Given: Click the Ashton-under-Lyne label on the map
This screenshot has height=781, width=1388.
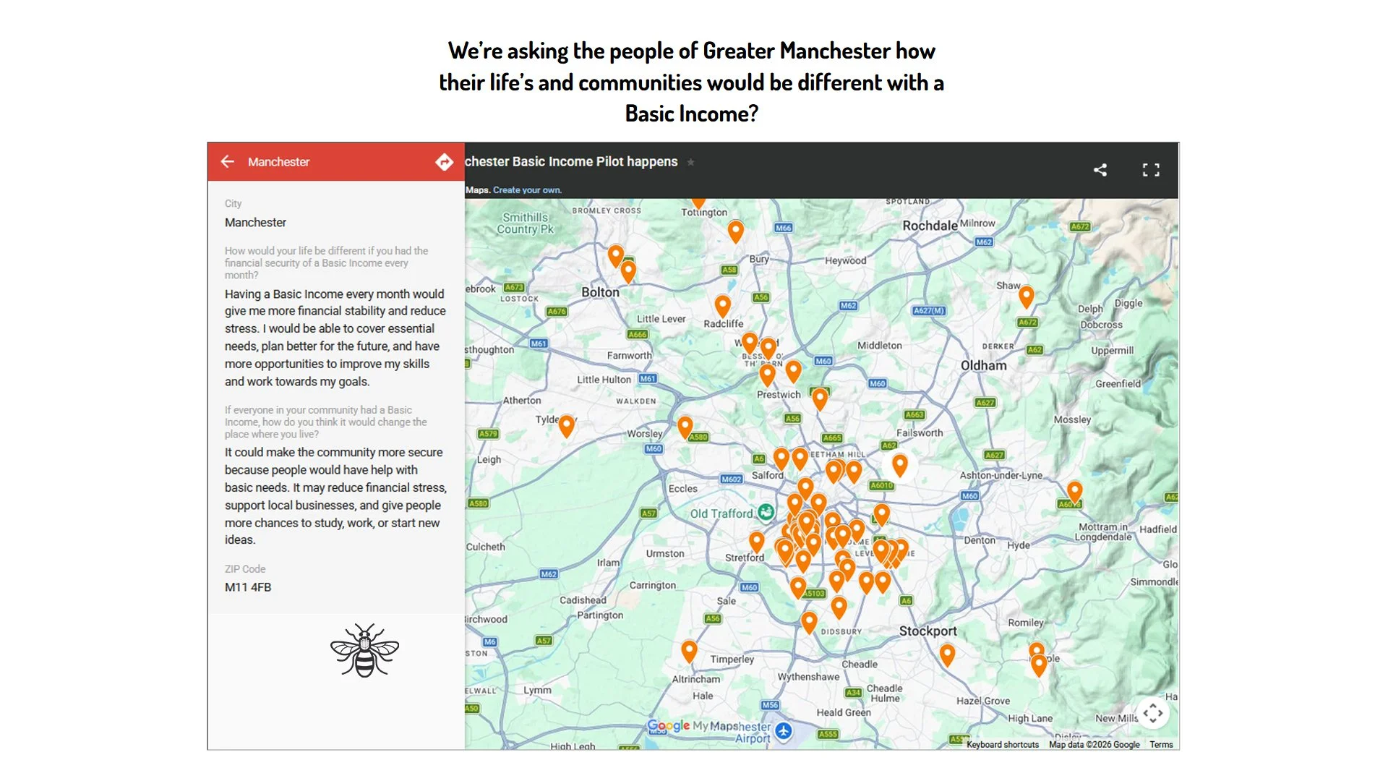Looking at the screenshot, I should tap(1001, 475).
